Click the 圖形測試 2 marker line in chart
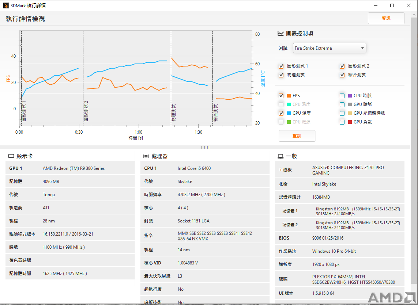Screen dimensions: 418x305 (x=83, y=78)
